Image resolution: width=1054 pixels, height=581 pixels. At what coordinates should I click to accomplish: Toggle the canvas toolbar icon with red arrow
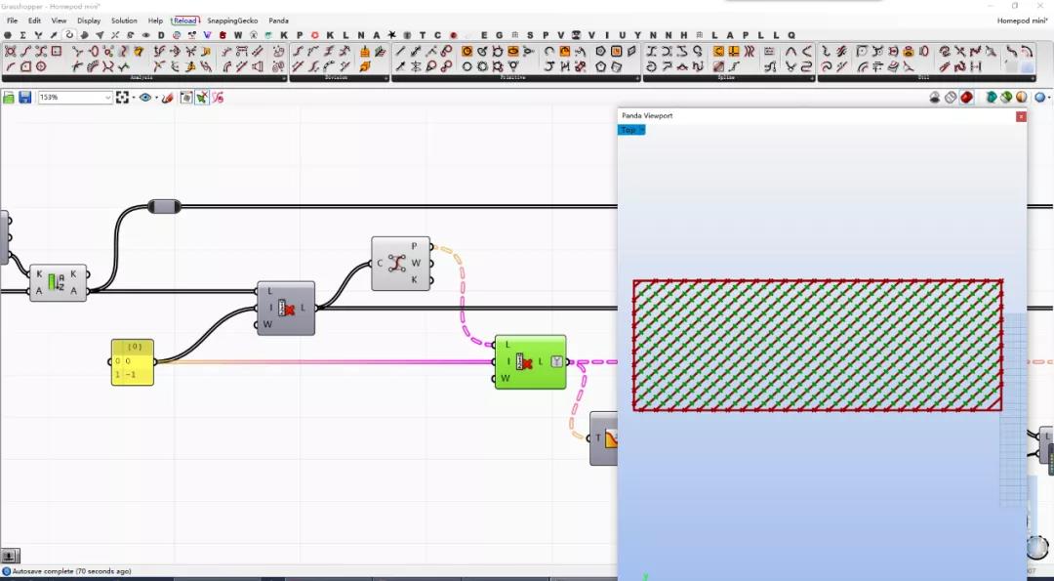pos(202,98)
